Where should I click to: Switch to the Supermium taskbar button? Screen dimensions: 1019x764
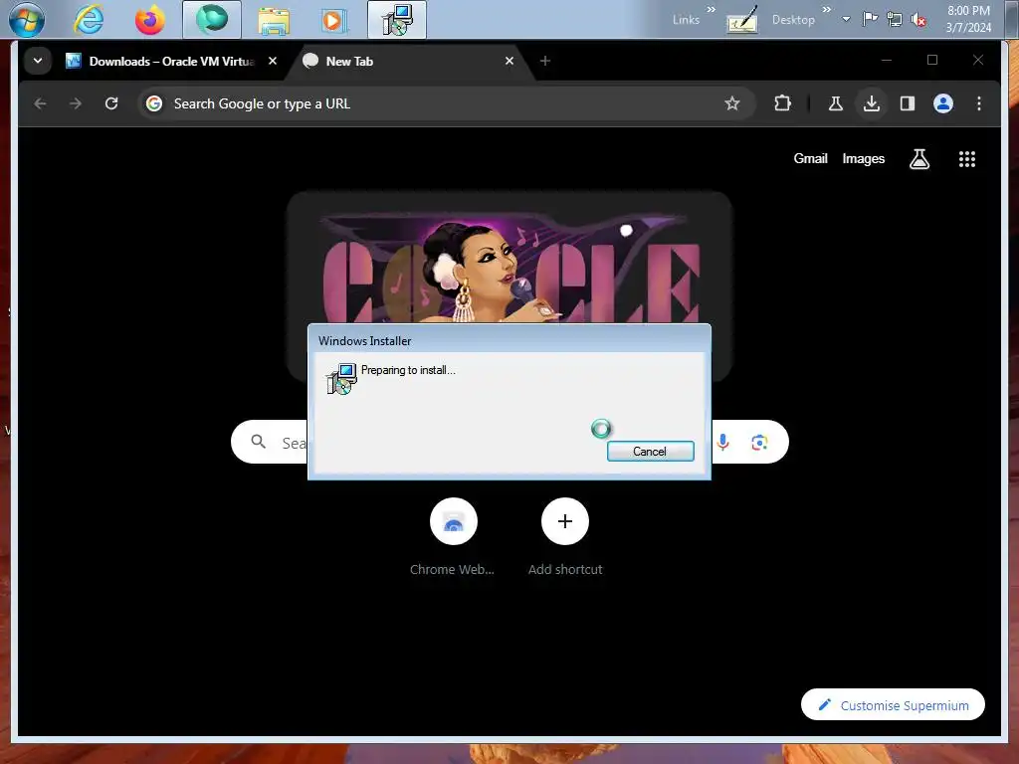212,20
